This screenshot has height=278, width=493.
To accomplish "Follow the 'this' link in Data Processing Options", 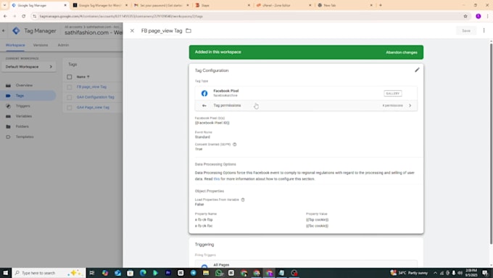I will click(x=216, y=179).
